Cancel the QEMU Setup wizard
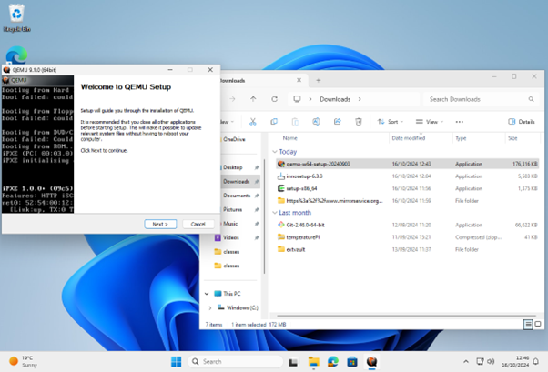 (x=198, y=224)
